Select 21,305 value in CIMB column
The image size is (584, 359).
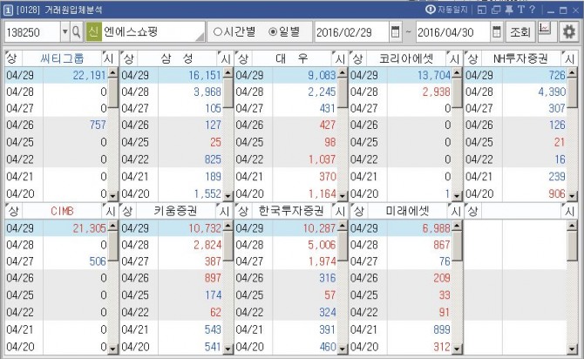click(90, 228)
